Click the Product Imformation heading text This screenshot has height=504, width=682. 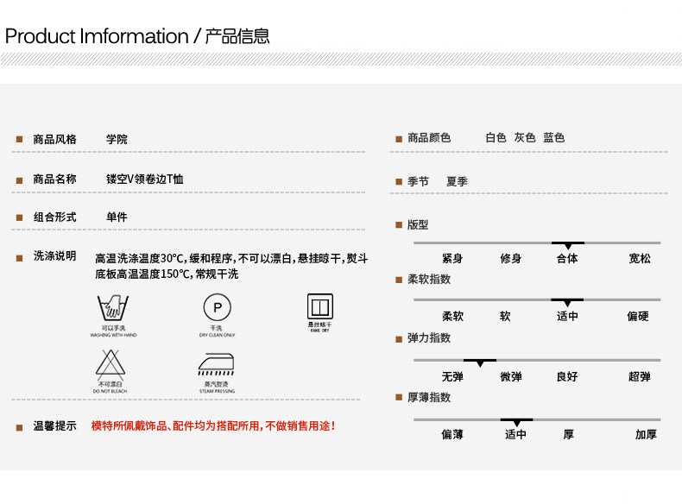tap(97, 36)
